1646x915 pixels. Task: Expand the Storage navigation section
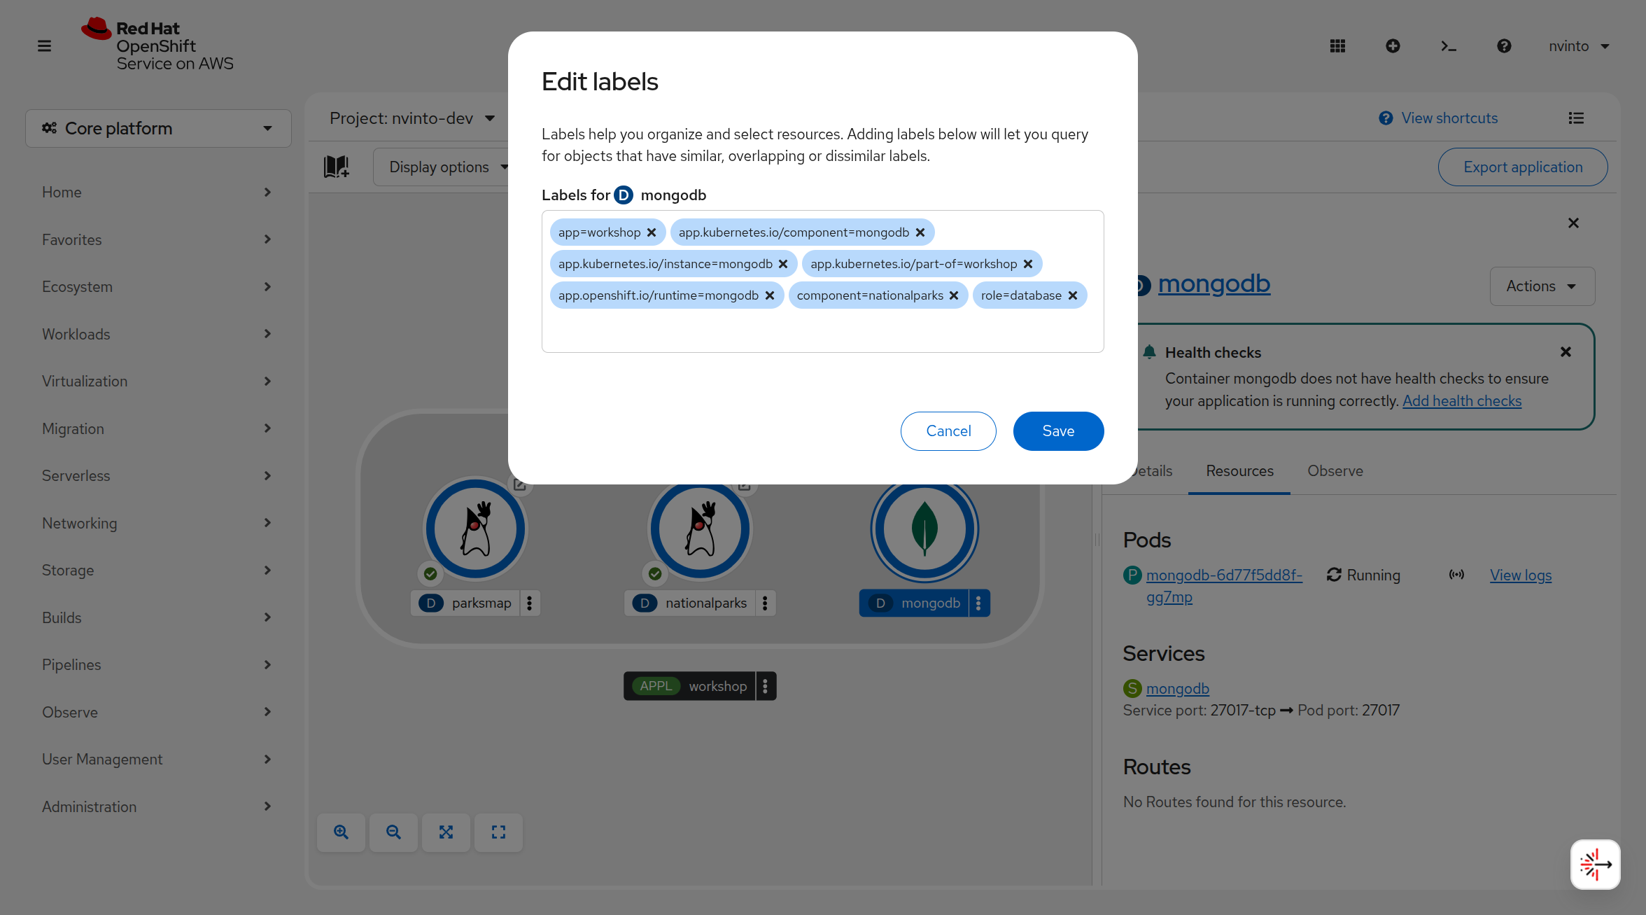(x=157, y=570)
